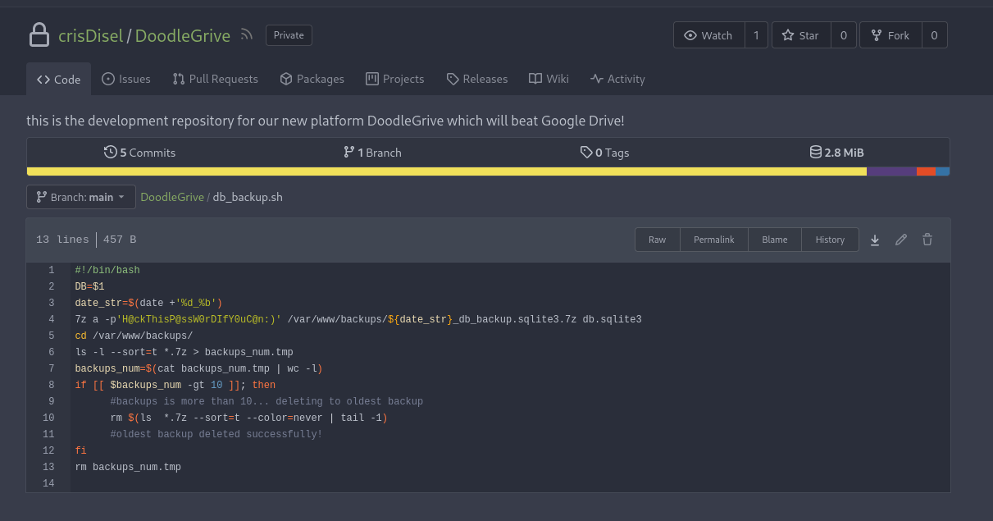Delete file with the trash icon
The width and height of the screenshot is (993, 521).
pyautogui.click(x=927, y=240)
